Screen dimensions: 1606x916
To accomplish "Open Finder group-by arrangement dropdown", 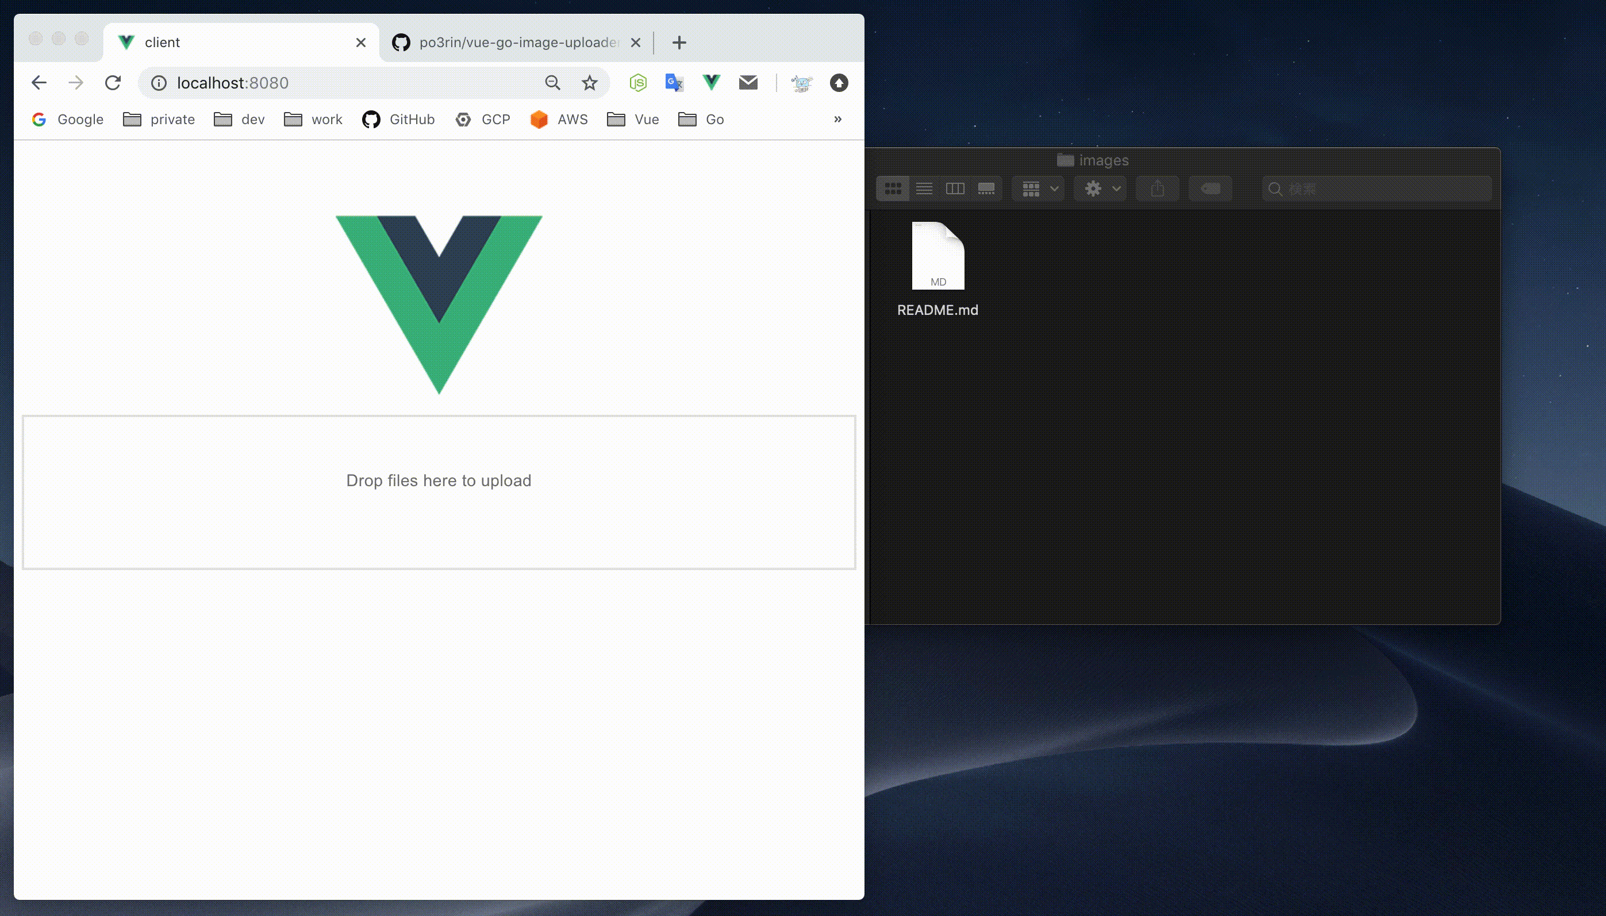I will click(1038, 188).
